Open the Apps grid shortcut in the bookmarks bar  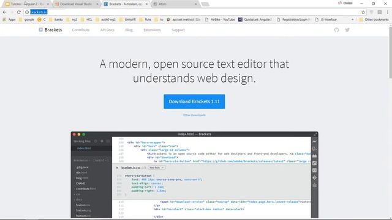pos(9,20)
